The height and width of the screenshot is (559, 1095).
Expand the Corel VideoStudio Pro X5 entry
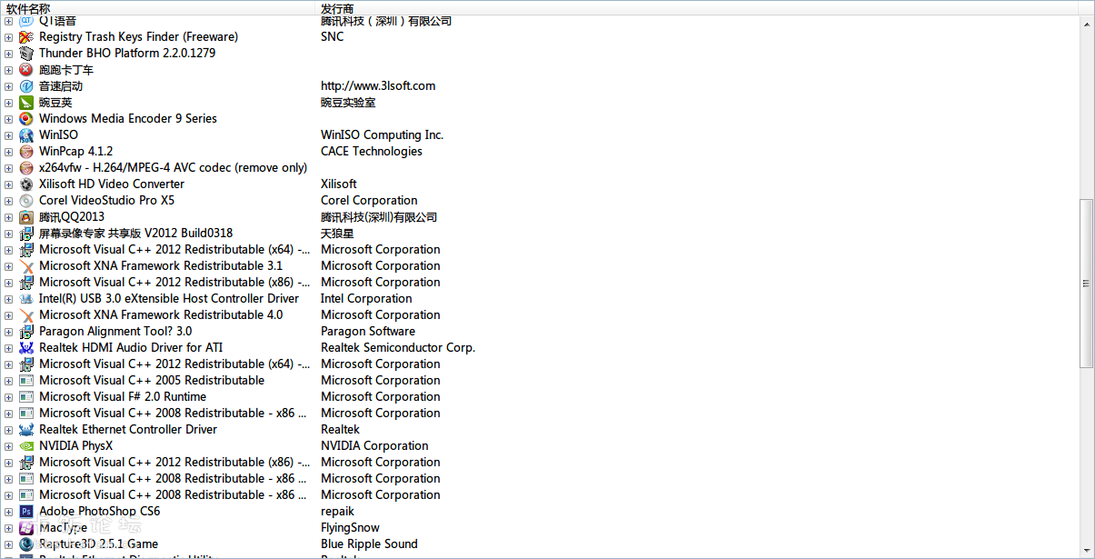click(9, 201)
